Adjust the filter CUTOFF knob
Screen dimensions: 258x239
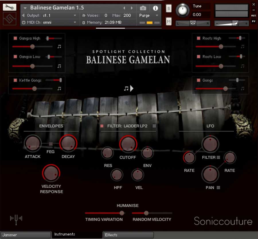[128, 144]
